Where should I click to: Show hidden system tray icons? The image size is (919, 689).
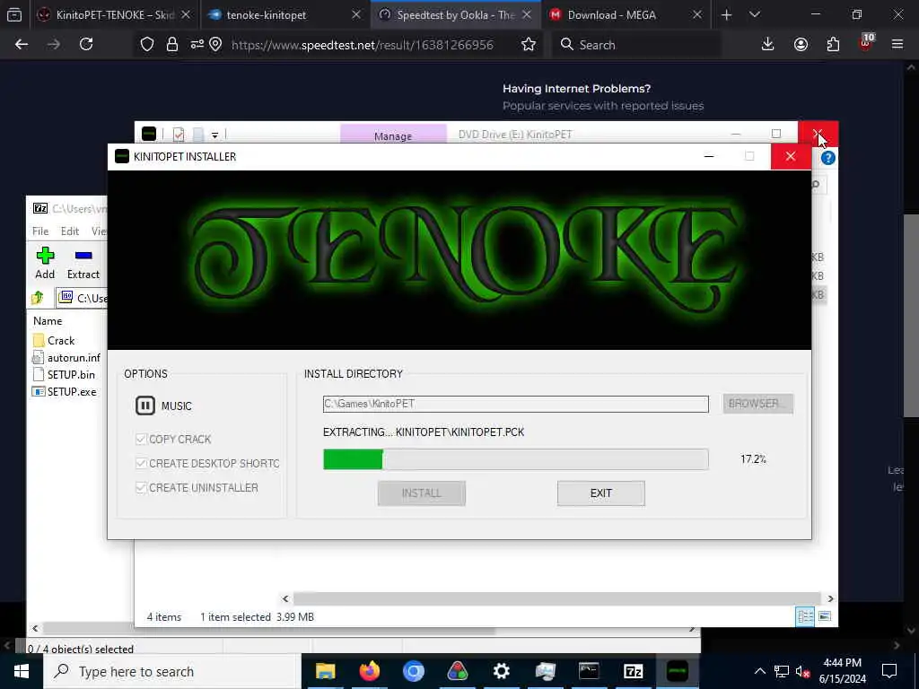pos(759,671)
